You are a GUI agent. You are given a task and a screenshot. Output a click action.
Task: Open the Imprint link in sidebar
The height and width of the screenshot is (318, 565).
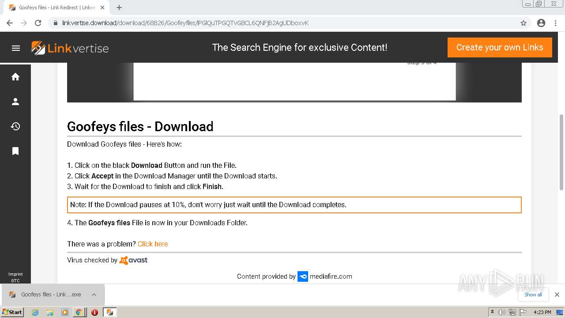[x=15, y=274]
